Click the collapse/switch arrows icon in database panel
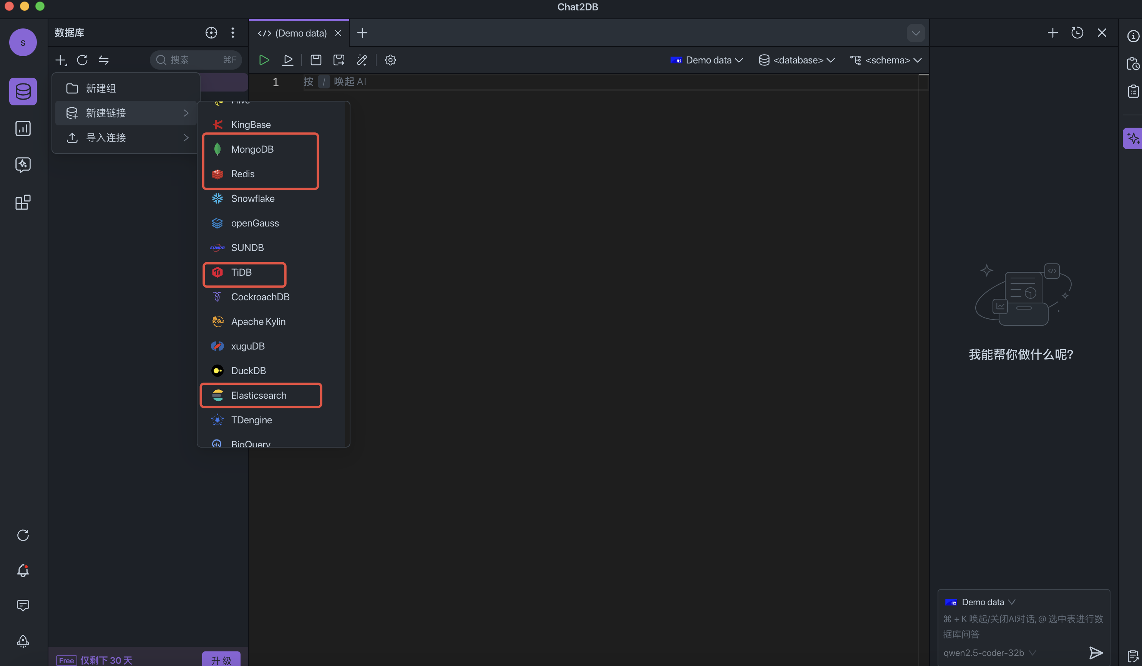The image size is (1142, 666). click(104, 60)
